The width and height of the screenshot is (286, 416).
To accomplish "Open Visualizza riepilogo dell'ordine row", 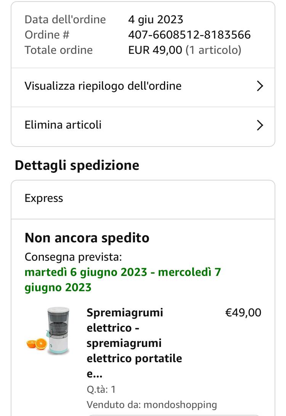I will click(x=103, y=86).
